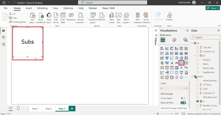
Task: Expand the Filters pane
Action: click(156, 30)
